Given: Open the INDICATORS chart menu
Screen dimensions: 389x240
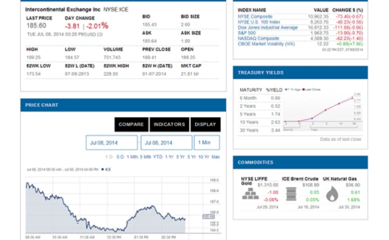Looking at the screenshot, I should click(x=170, y=124).
